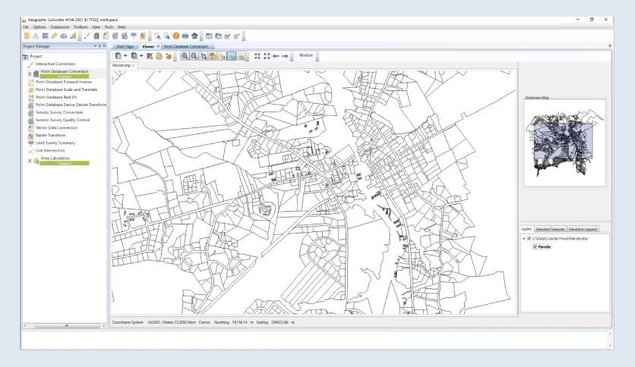Open Vector Data Conversion job

click(x=56, y=127)
